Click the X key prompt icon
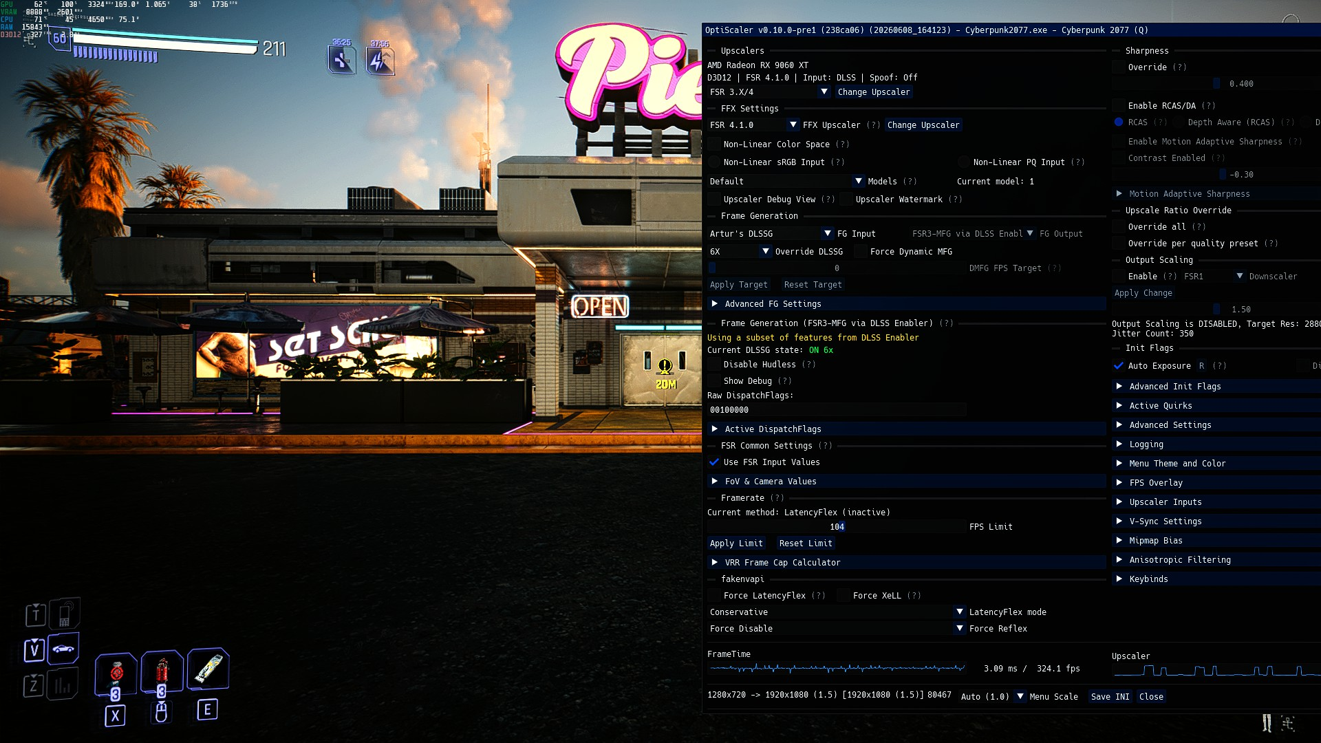Viewport: 1321px width, 743px height. coord(115,716)
